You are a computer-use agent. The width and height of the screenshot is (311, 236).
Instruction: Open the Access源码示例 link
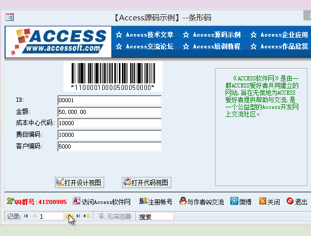point(216,35)
